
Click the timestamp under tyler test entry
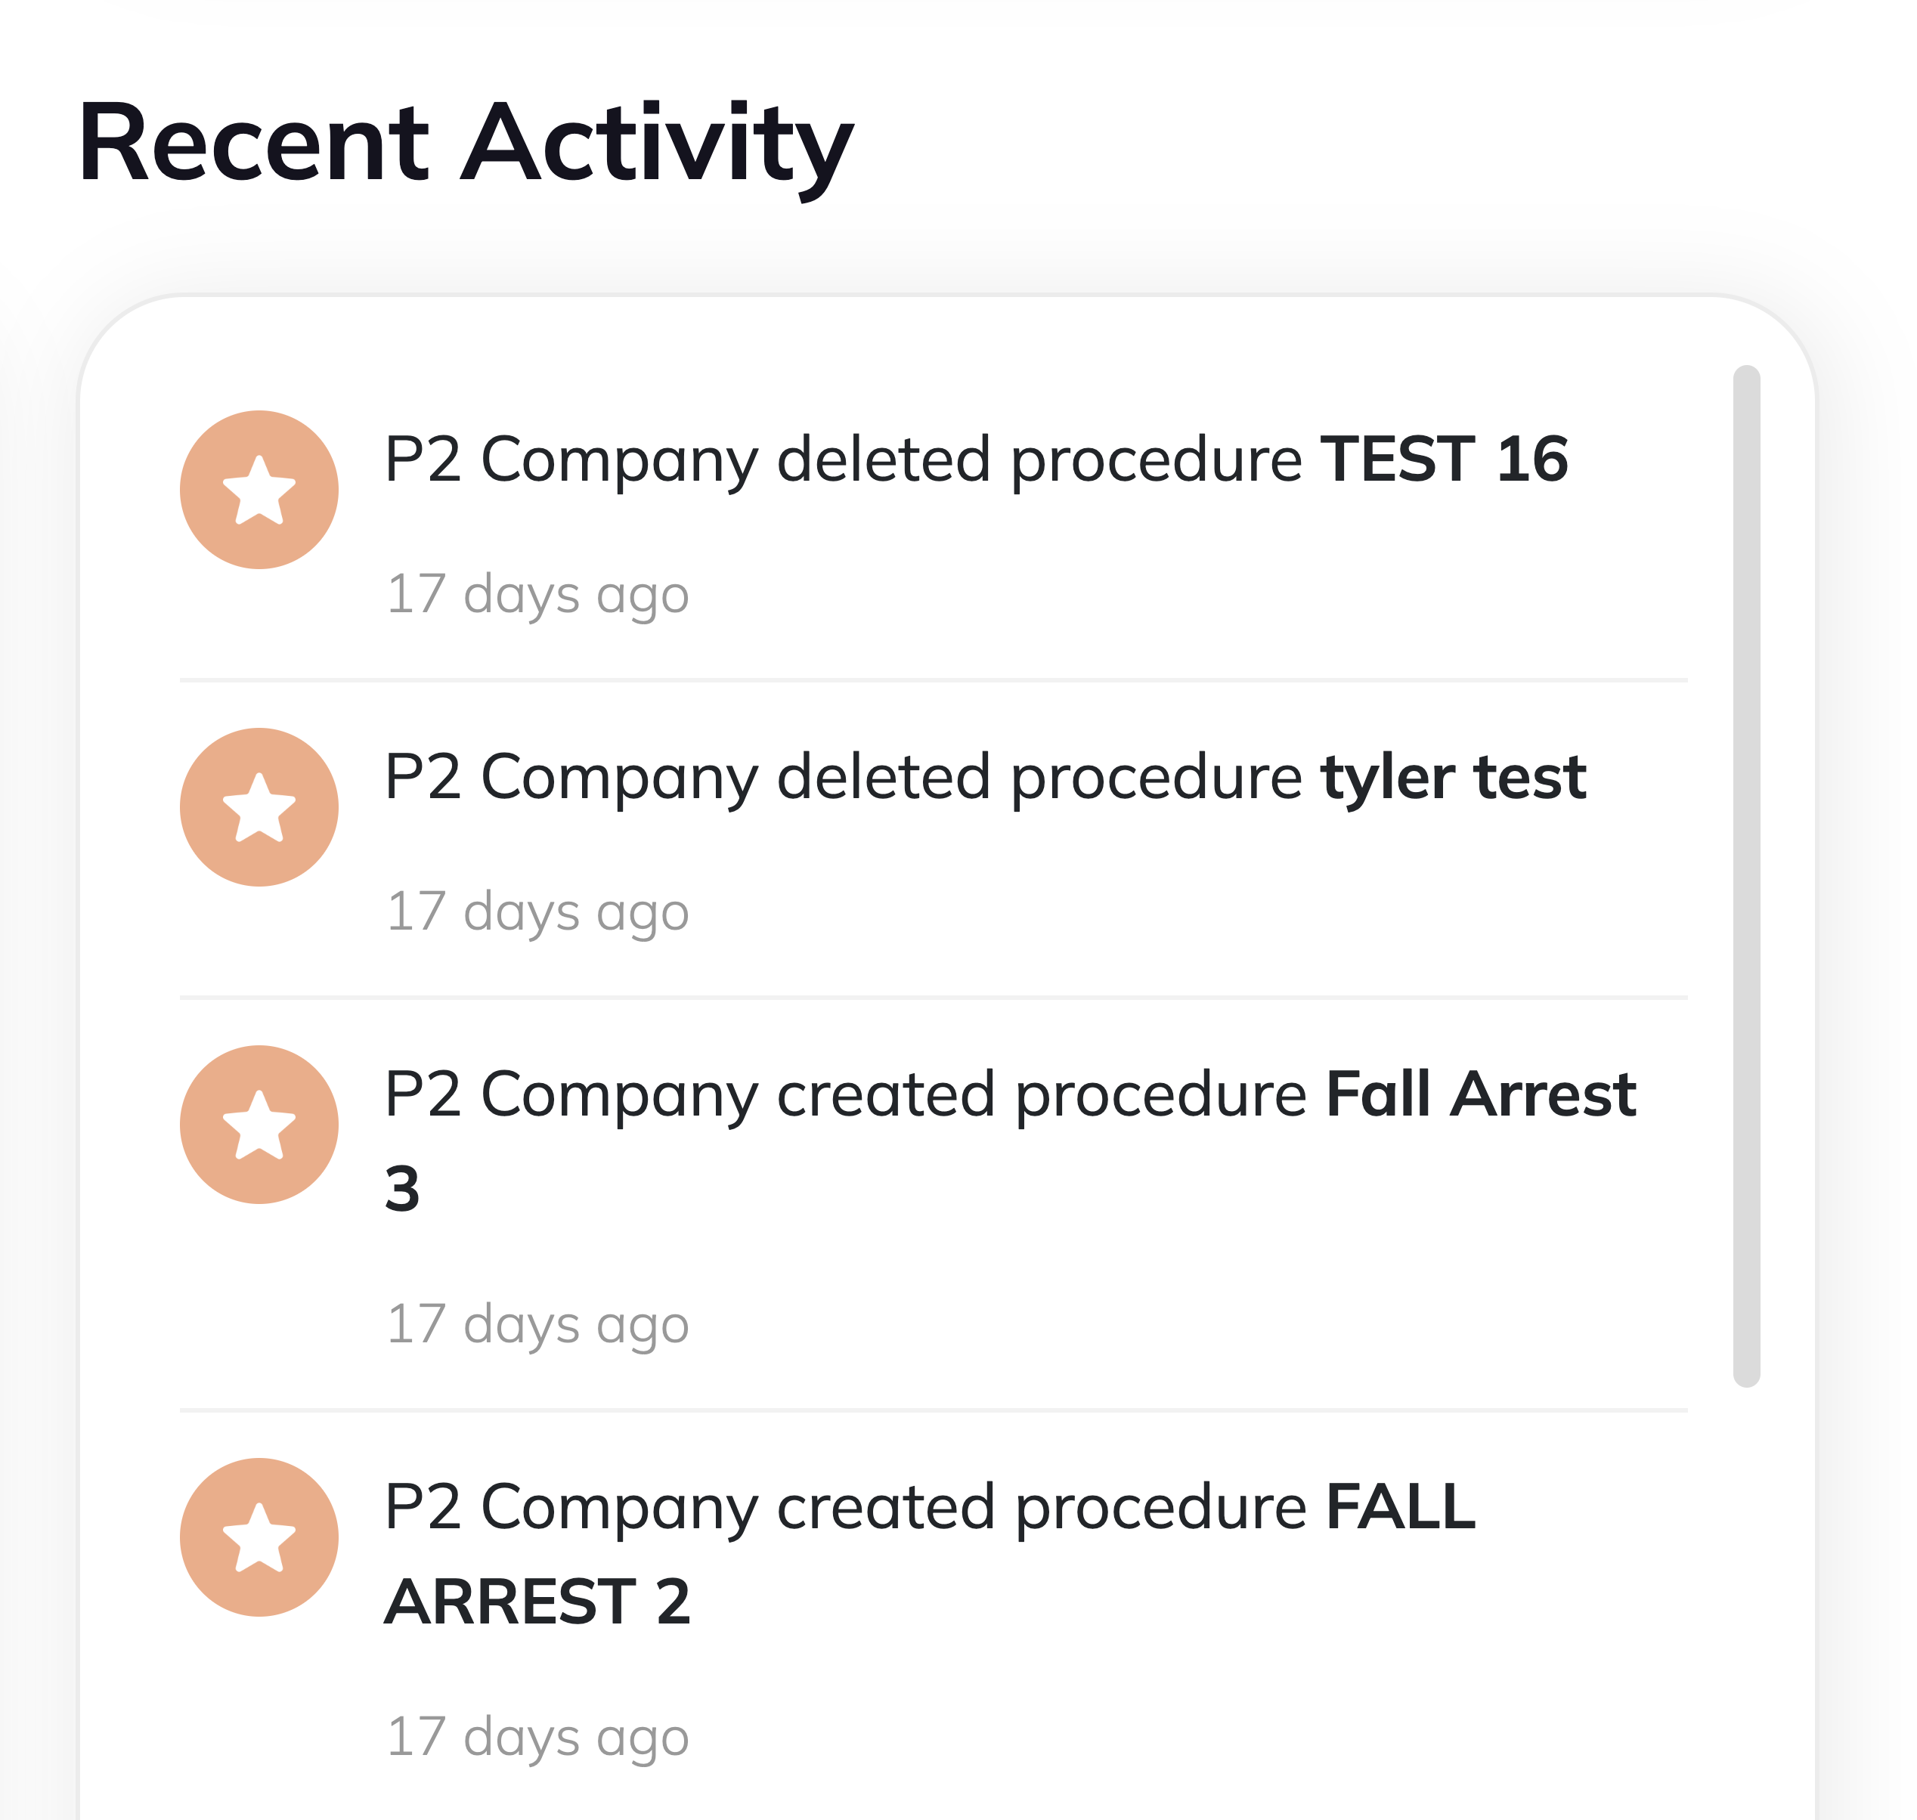pos(540,910)
